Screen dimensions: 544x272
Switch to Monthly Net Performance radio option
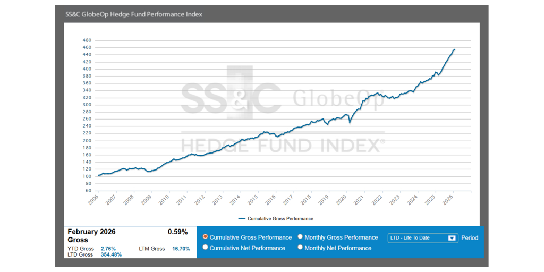[300, 248]
